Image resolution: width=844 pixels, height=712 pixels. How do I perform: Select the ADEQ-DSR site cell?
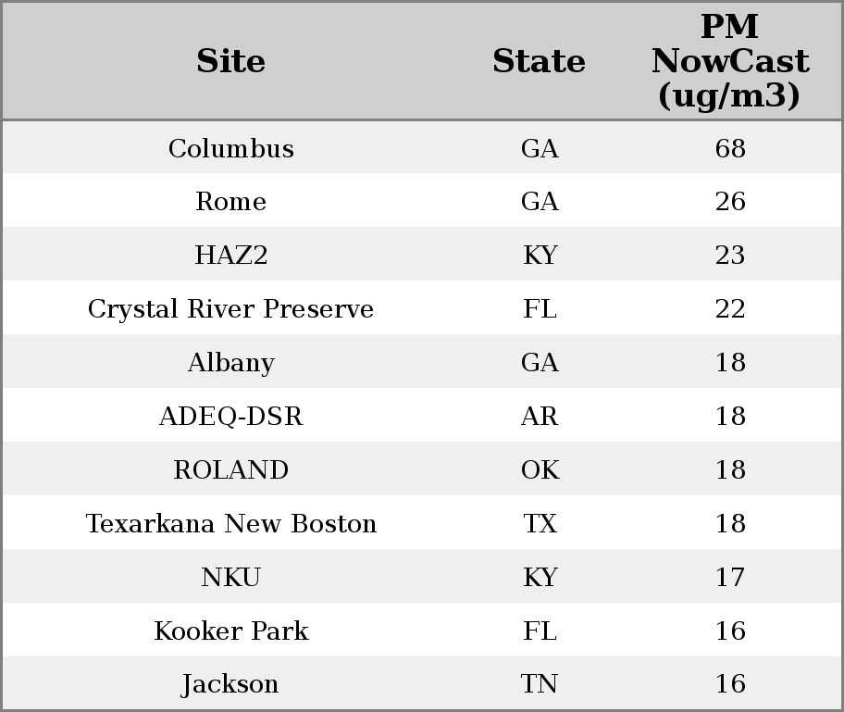pyautogui.click(x=231, y=417)
